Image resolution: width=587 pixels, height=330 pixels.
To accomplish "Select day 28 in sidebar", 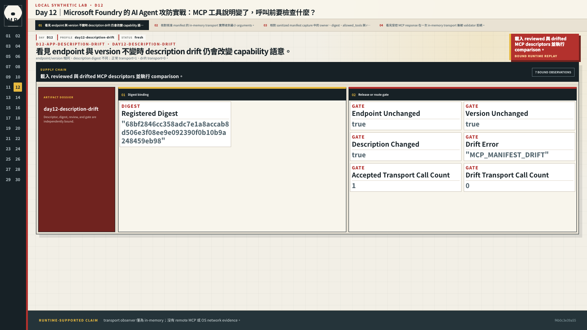I will (x=18, y=169).
